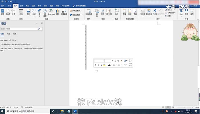Insert a cover page (封面)
The image size is (200, 114).
(3, 12)
